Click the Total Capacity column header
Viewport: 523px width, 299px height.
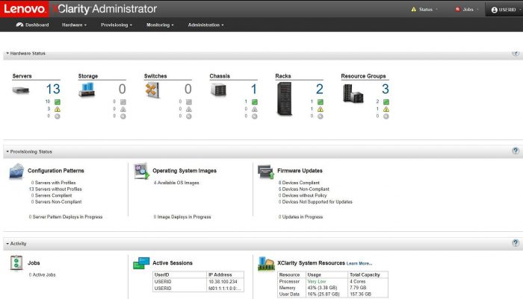[368, 275]
